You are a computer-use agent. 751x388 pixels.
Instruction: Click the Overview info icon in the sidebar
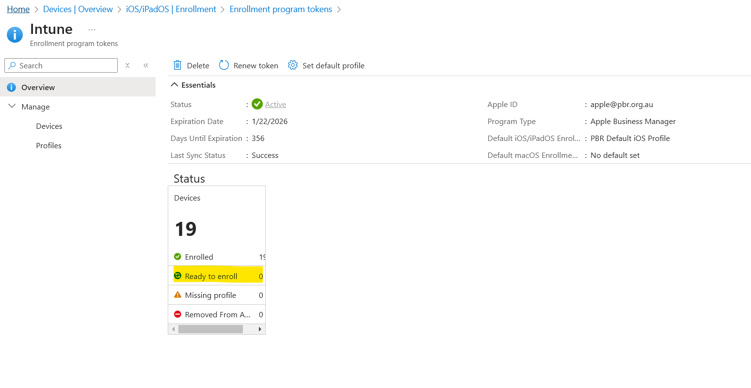[x=11, y=87]
